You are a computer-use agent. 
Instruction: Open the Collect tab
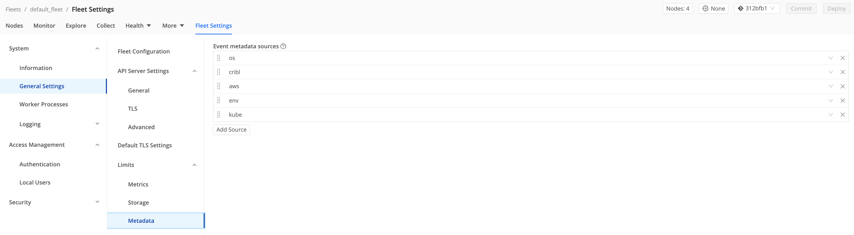(x=106, y=26)
